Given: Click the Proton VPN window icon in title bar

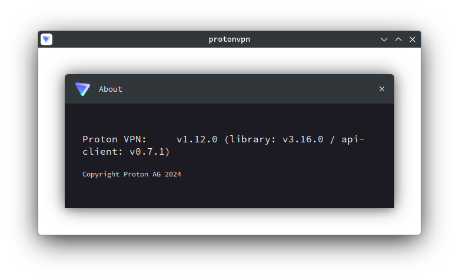Looking at the screenshot, I should [46, 39].
